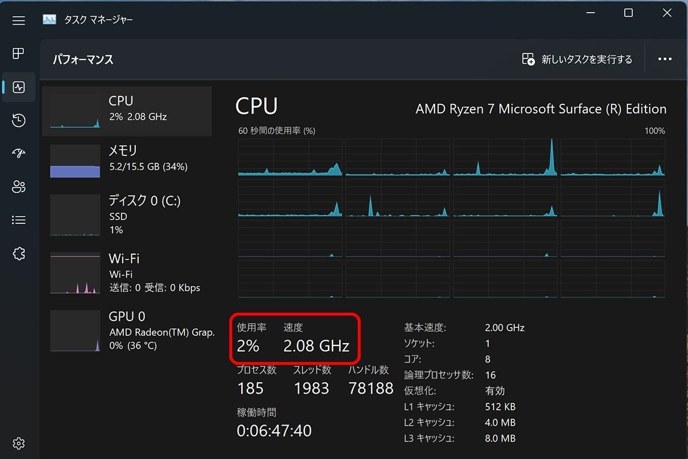This screenshot has width=688, height=459.
Task: Open the three-dot more options menu
Action: pyautogui.click(x=665, y=59)
